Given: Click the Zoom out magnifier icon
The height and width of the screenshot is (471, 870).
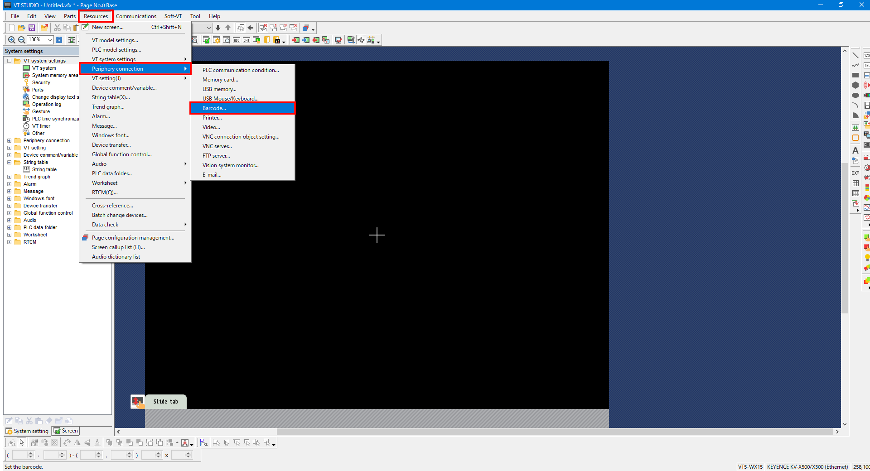Looking at the screenshot, I should tap(21, 40).
